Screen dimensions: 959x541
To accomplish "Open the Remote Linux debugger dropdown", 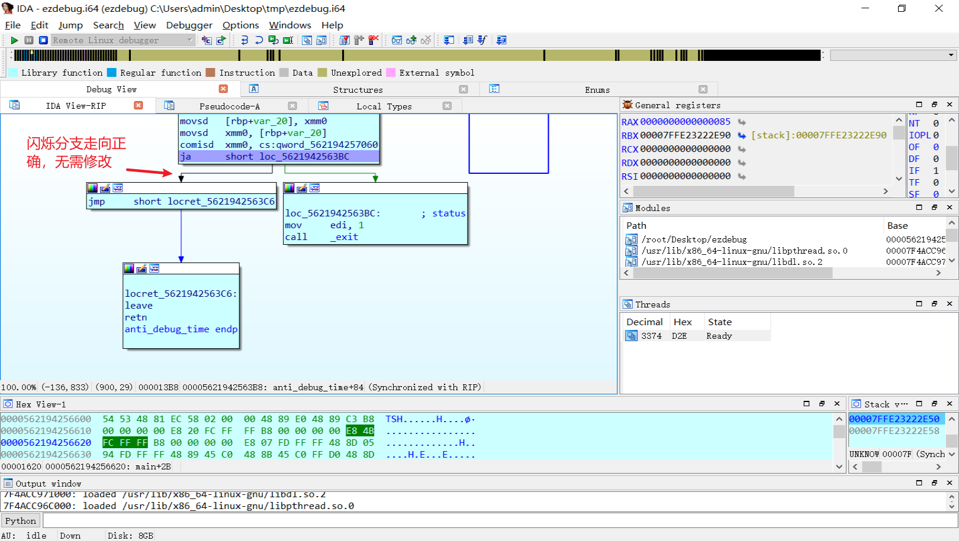I will coord(190,40).
